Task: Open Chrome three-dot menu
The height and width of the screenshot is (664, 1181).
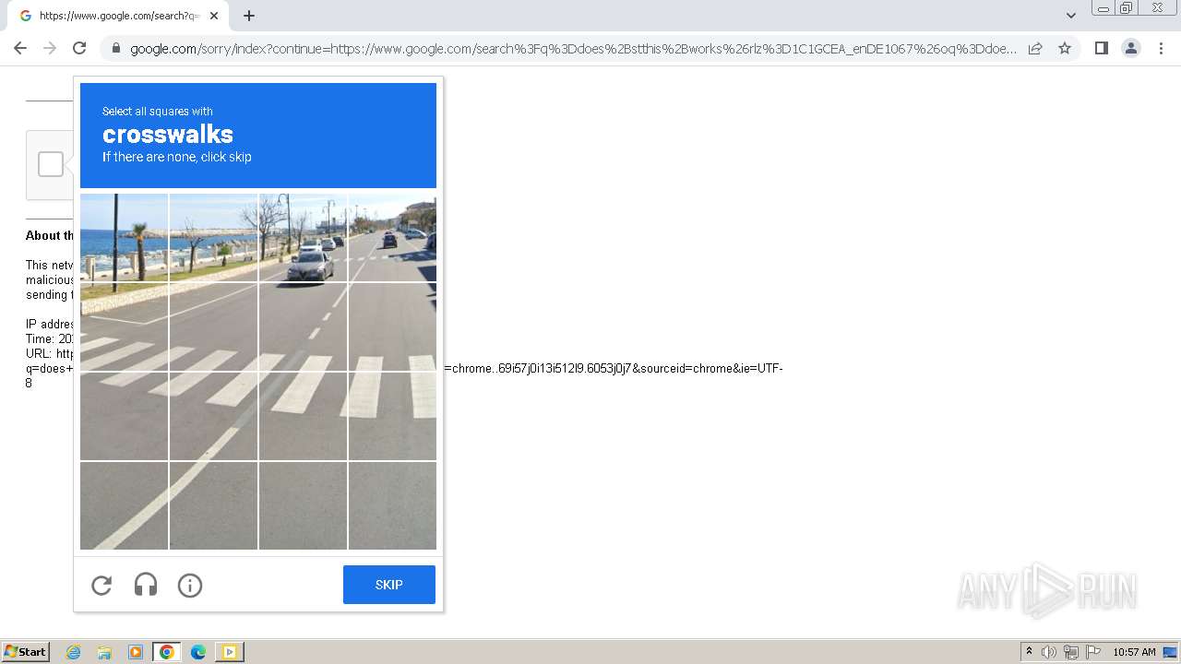Action: pos(1161,48)
